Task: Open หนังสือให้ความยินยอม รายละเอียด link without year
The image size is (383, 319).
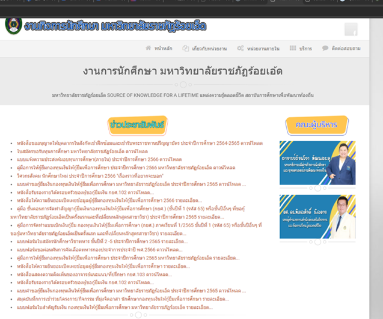Action: tap(103, 266)
